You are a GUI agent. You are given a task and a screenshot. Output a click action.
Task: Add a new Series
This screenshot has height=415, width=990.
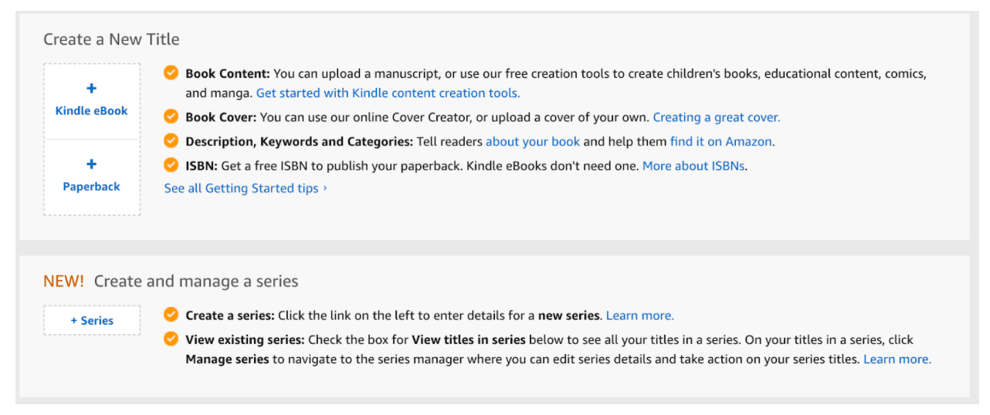92,320
